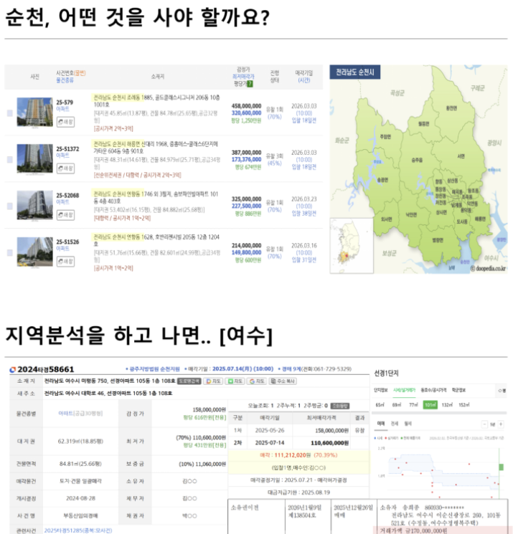The height and width of the screenshot is (534, 513).
Task: Click the 도로명검색 button
Action: click(x=189, y=381)
